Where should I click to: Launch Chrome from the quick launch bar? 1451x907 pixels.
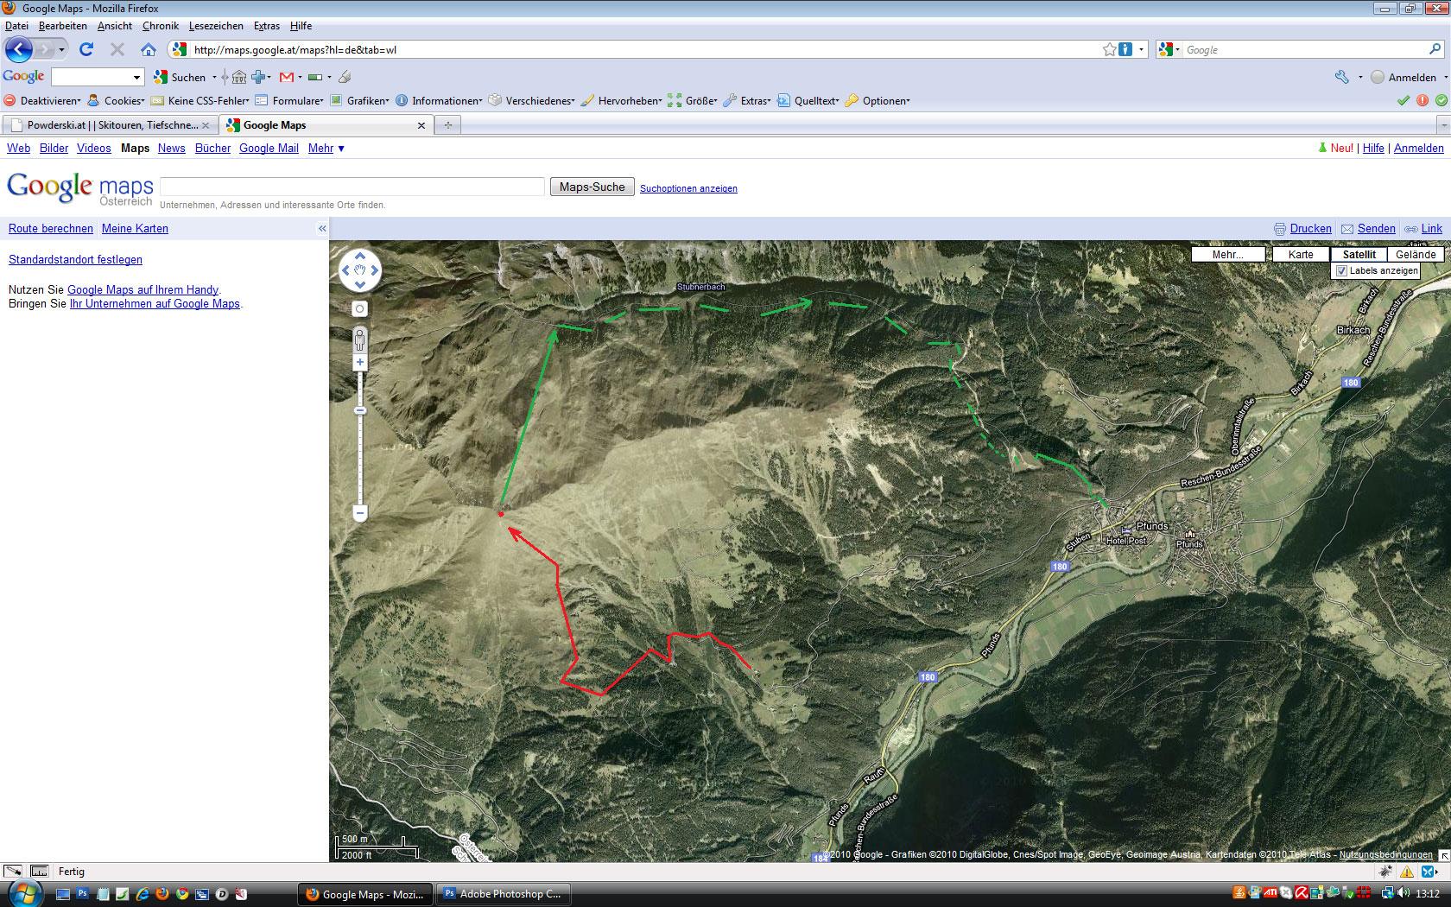pyautogui.click(x=181, y=894)
